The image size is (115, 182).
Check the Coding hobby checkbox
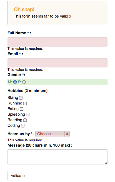(23, 126)
